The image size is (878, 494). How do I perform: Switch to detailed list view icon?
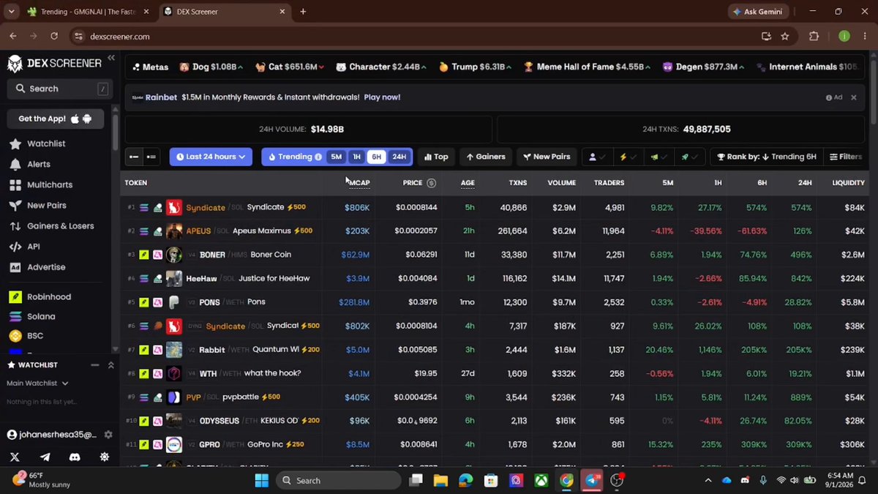coord(151,157)
